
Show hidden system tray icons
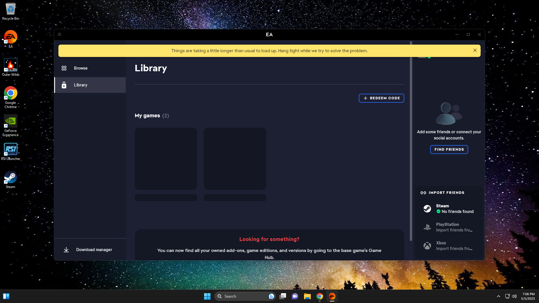(x=498, y=296)
